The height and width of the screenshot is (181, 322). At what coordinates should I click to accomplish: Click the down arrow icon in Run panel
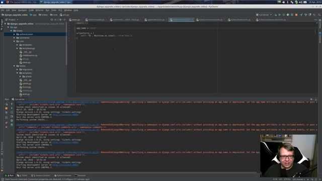[12, 108]
